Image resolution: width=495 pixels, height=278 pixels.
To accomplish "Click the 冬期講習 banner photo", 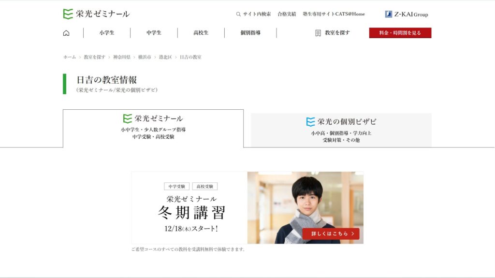I will tap(306, 207).
